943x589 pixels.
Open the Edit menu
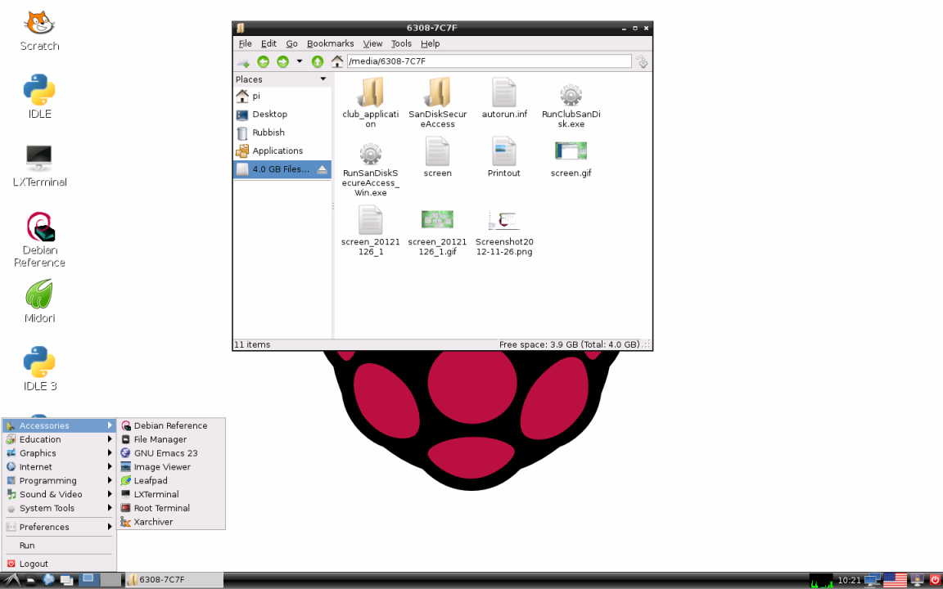click(268, 43)
